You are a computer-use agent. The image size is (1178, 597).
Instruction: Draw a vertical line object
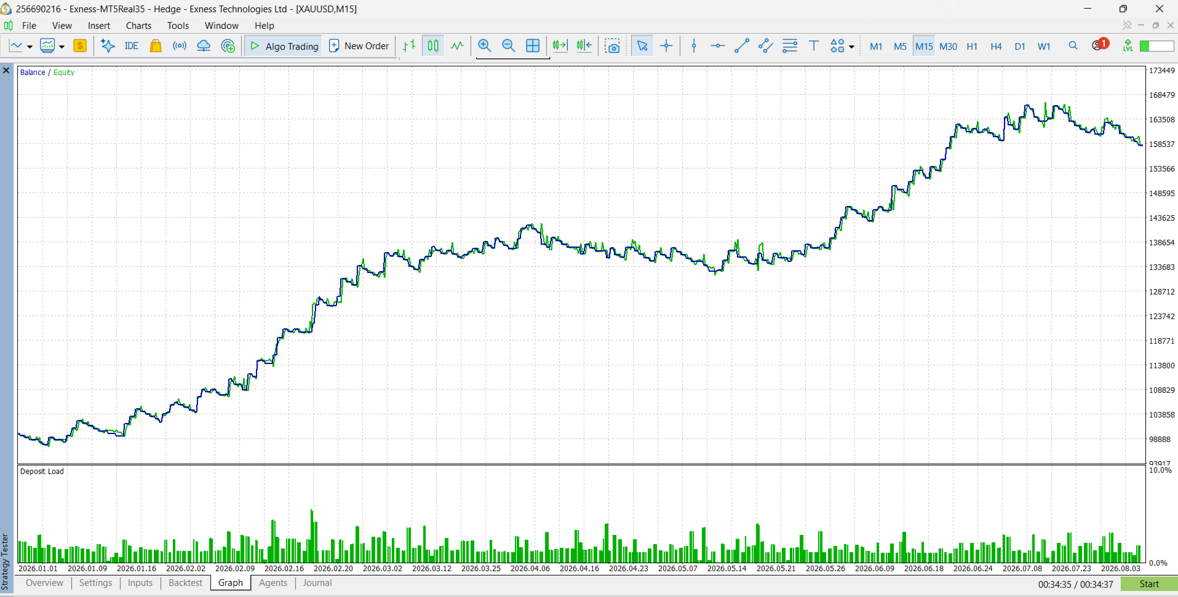click(x=694, y=45)
